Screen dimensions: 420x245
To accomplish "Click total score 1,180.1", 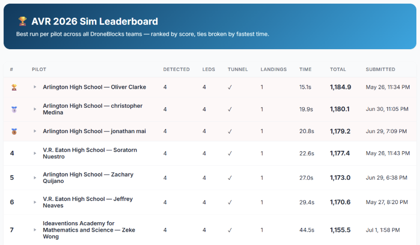I will coord(340,109).
